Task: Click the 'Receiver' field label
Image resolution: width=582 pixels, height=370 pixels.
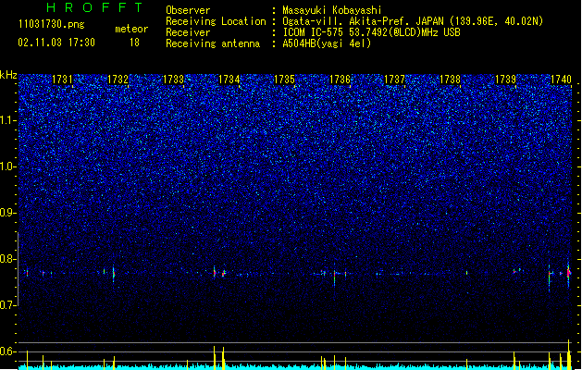Action: [188, 32]
